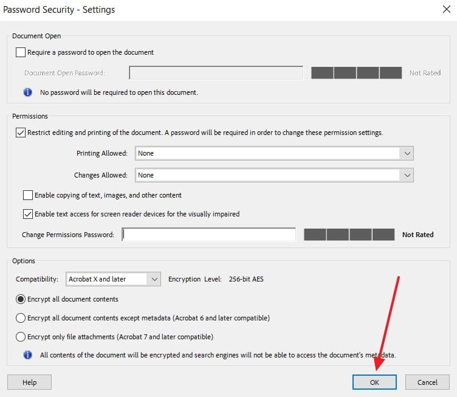Click the Document Open Password field

pyautogui.click(x=216, y=72)
